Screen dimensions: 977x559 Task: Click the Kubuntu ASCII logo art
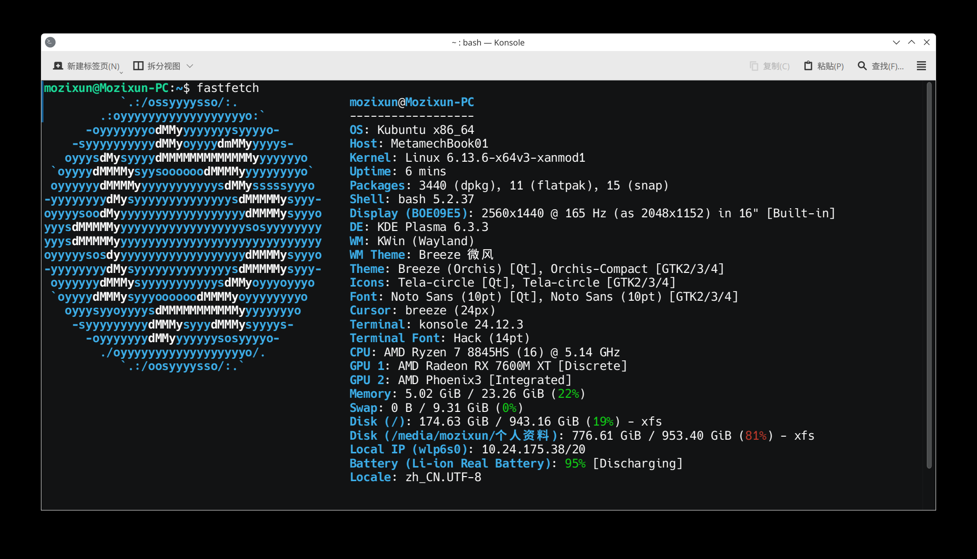pyautogui.click(x=183, y=234)
